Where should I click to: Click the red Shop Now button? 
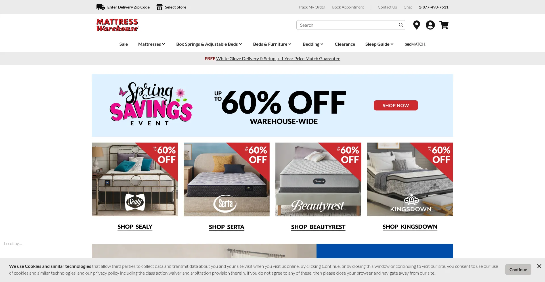[x=395, y=105]
